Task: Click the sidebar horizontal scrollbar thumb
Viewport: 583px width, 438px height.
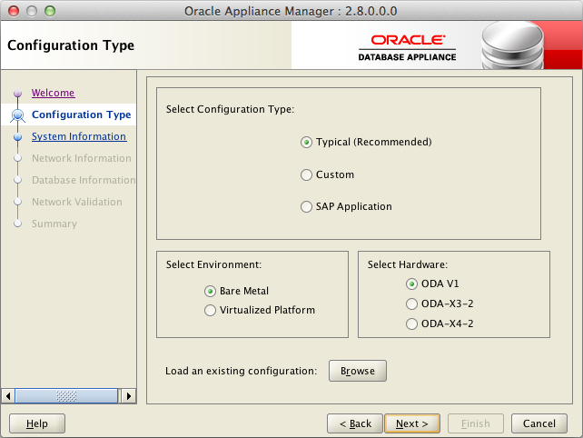Action: (66, 396)
